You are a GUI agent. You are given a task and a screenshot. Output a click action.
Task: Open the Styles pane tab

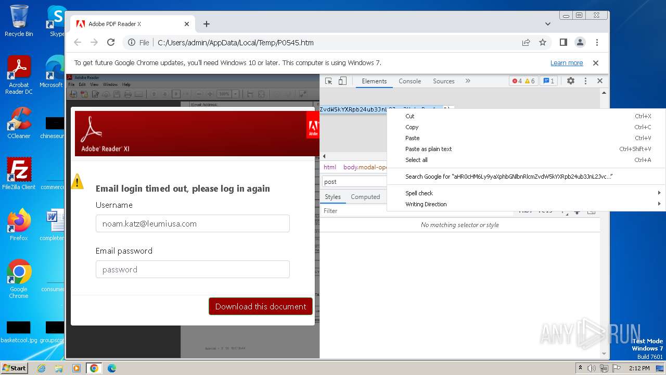tap(332, 197)
